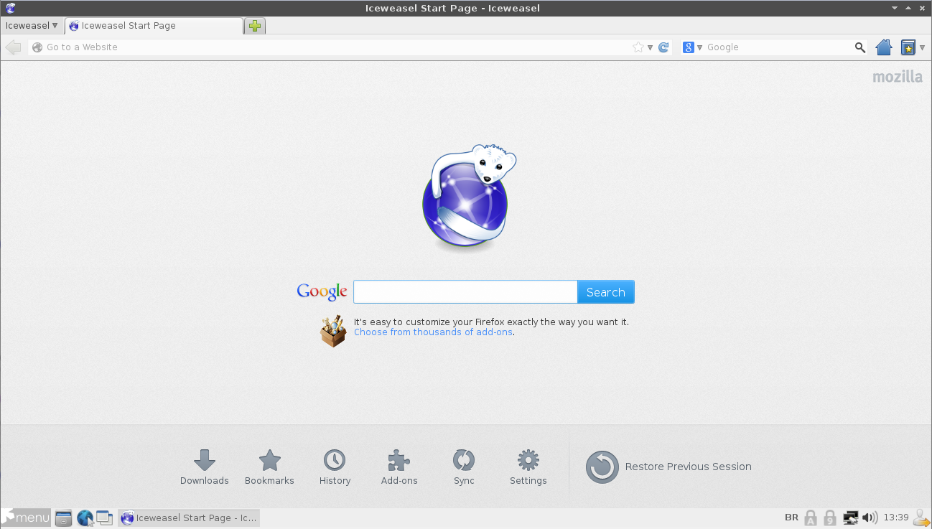Open the taskbar menu button
Image resolution: width=932 pixels, height=529 pixels.
coord(27,518)
